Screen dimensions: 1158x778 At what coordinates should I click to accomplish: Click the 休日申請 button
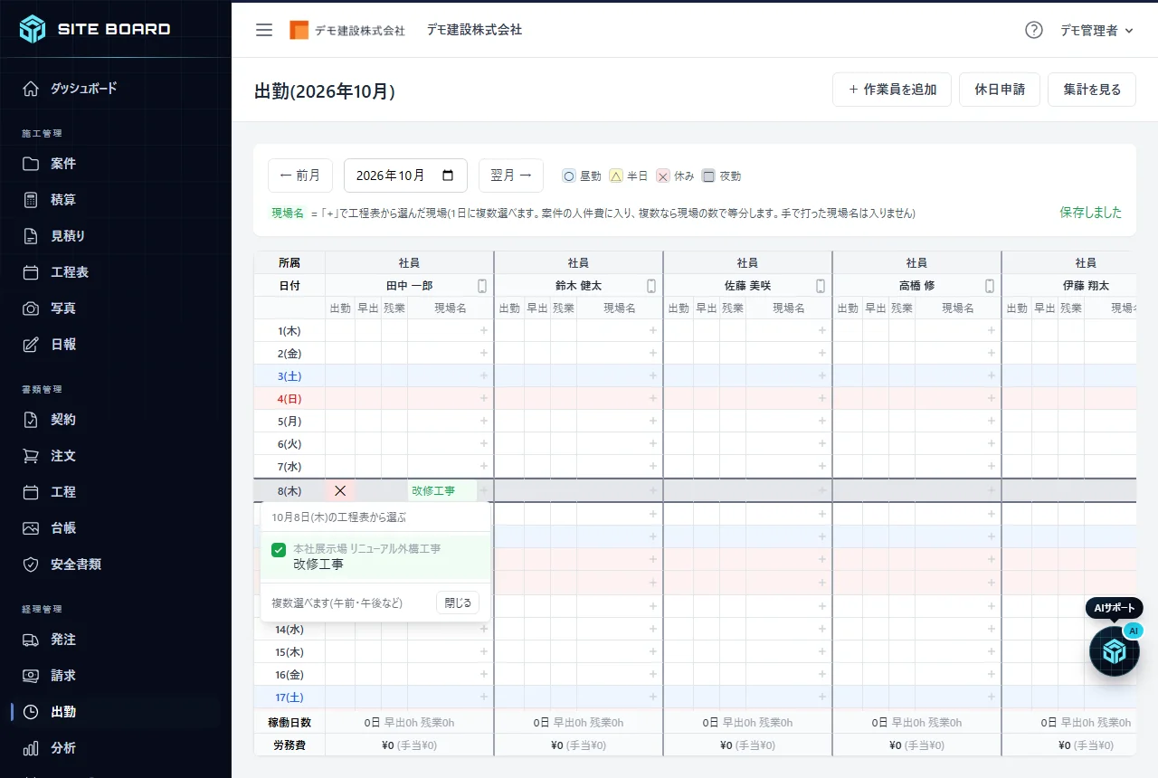pyautogui.click(x=1000, y=90)
